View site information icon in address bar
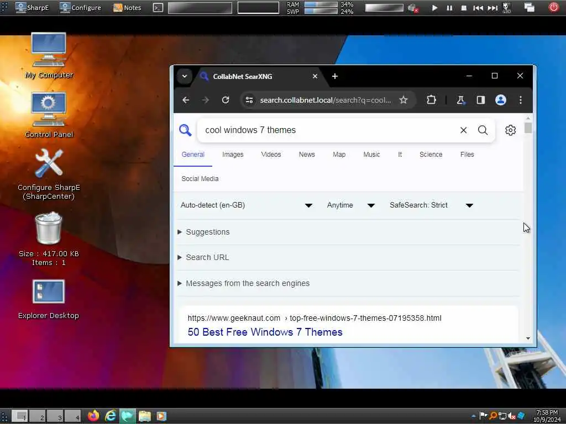The image size is (566, 424). tap(249, 100)
